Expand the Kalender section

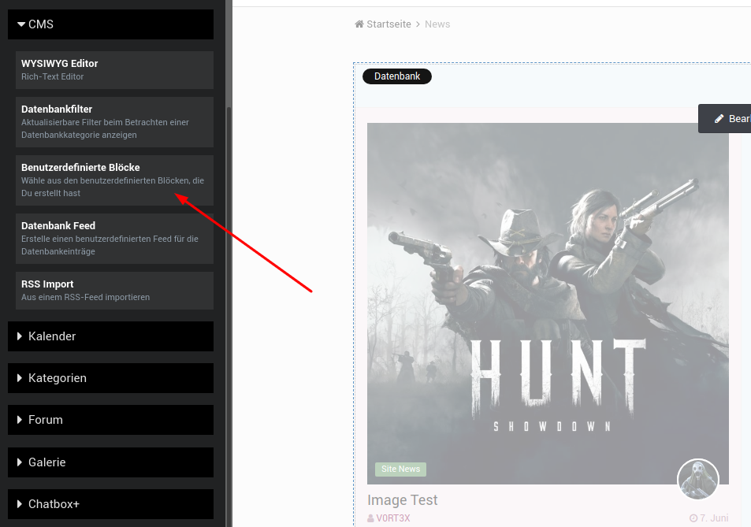pyautogui.click(x=110, y=336)
